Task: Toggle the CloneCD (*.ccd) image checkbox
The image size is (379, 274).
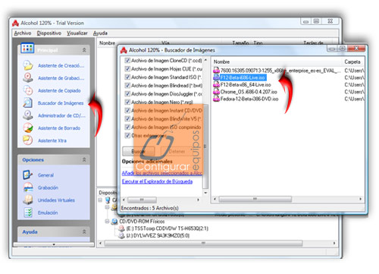Action: 127,61
